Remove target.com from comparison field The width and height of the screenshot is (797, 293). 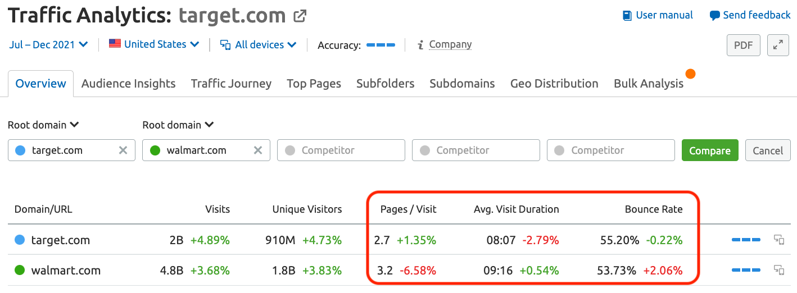coord(123,150)
